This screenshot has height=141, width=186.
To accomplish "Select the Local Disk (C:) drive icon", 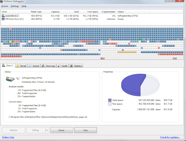I will click(x=3, y=15).
